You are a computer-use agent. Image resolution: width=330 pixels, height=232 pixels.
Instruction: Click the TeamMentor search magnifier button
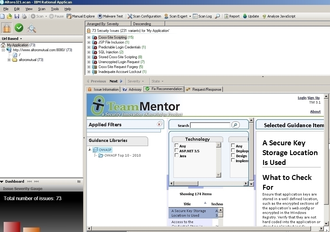click(235, 125)
